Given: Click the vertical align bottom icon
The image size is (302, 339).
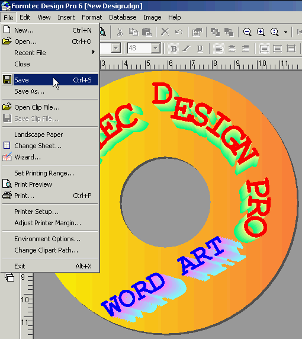Looking at the screenshot, I should pyautogui.click(x=291, y=49).
